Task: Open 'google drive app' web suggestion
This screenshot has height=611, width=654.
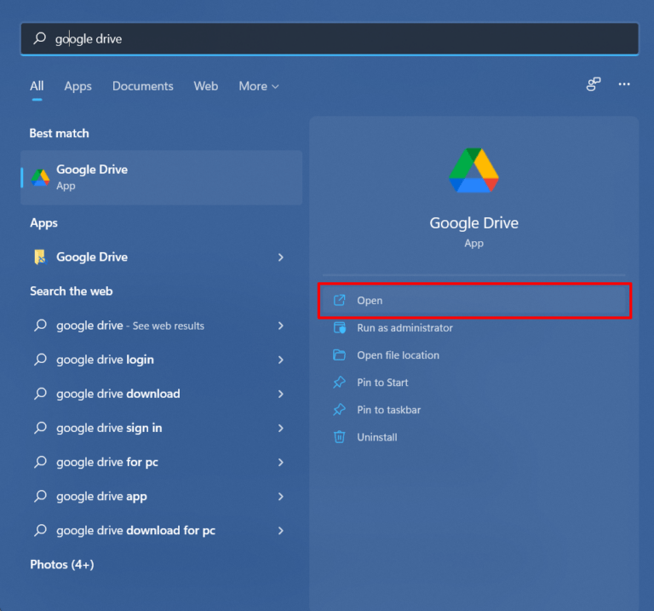Action: [162, 497]
